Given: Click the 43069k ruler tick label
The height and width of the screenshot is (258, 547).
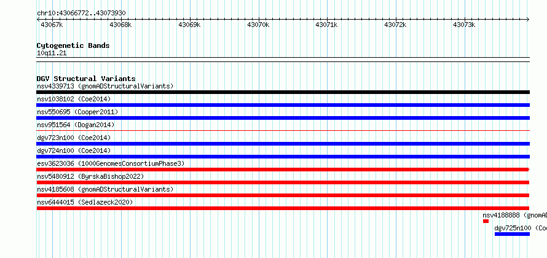Looking at the screenshot, I should click(x=189, y=25).
